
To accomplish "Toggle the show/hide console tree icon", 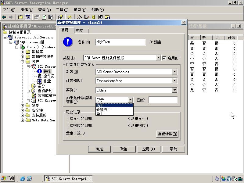I will pyautogui.click(x=28, y=17).
